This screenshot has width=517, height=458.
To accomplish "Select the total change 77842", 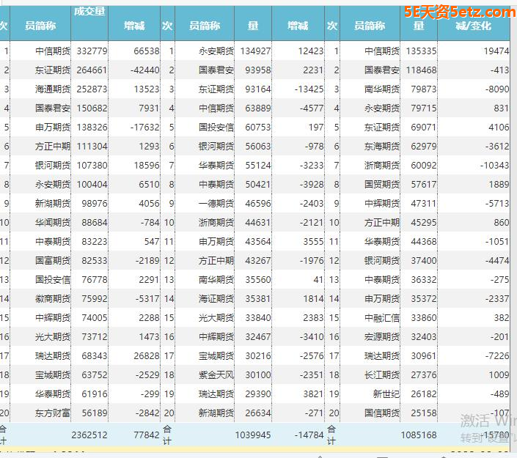I will click(x=147, y=435).
